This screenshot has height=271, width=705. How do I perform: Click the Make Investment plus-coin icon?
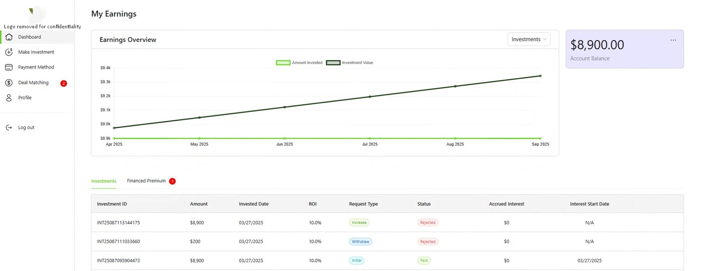click(9, 52)
